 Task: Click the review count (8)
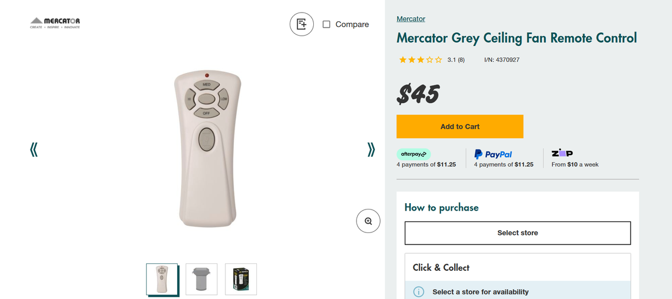click(461, 60)
